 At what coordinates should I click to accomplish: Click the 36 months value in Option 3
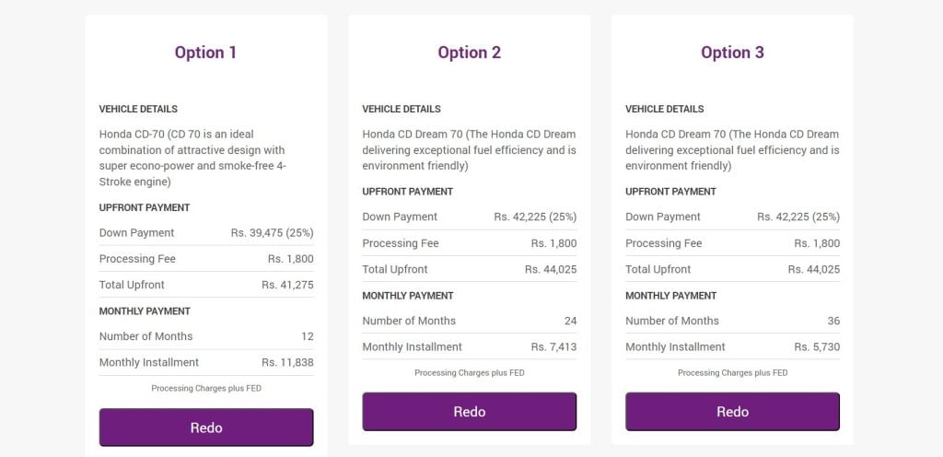point(833,322)
